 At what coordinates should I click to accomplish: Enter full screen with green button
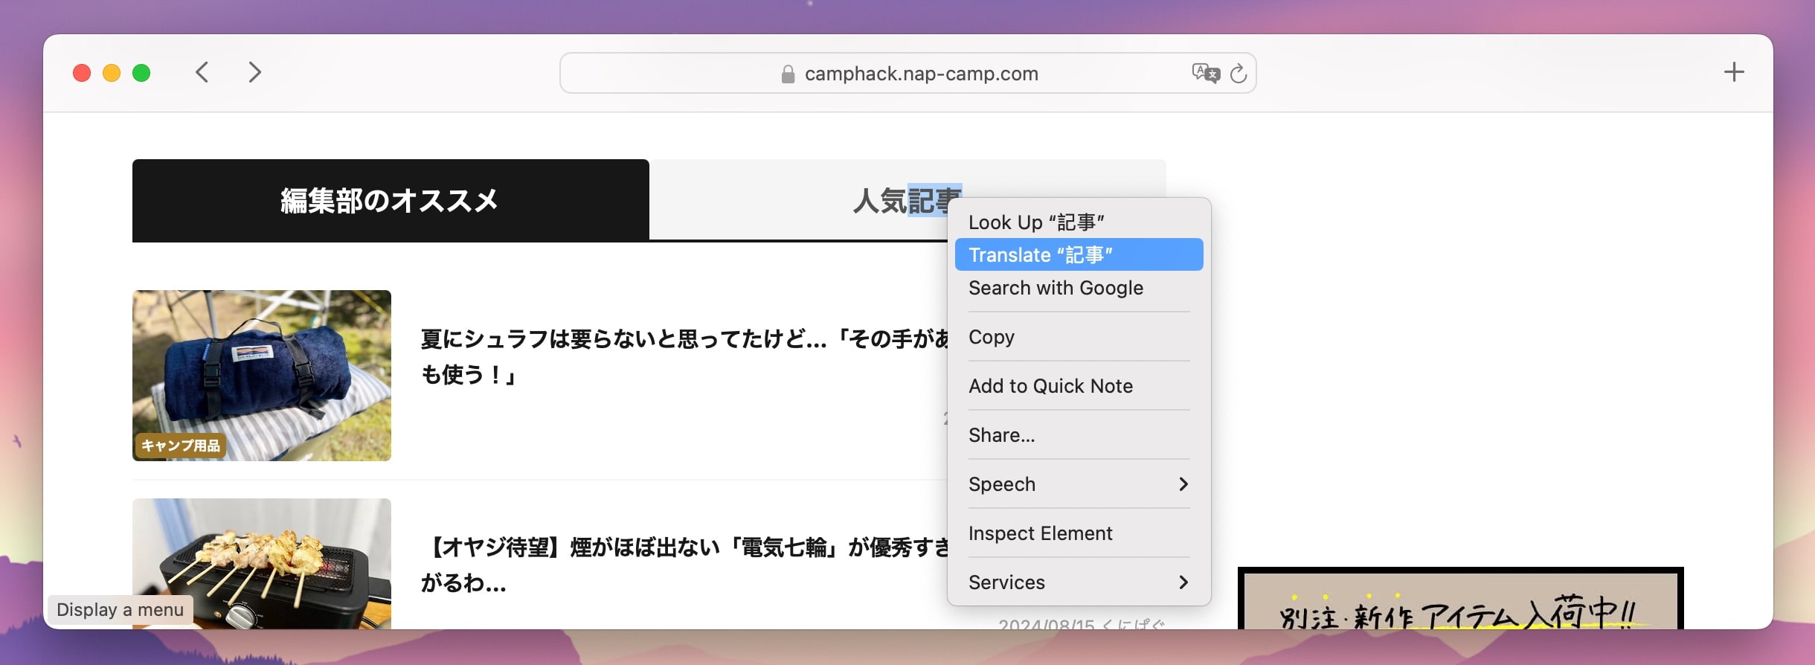[x=141, y=73]
